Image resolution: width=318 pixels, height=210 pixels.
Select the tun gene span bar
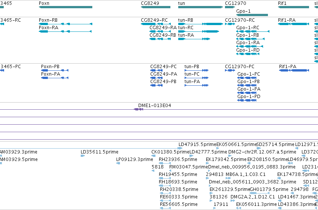[x=201, y=7]
